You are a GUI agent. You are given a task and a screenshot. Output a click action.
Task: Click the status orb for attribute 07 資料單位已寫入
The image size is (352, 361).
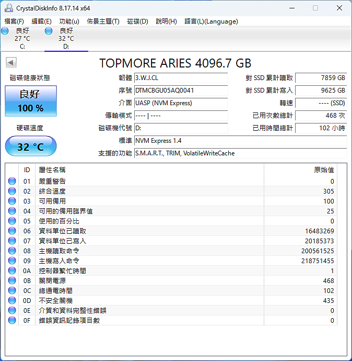(x=12, y=241)
